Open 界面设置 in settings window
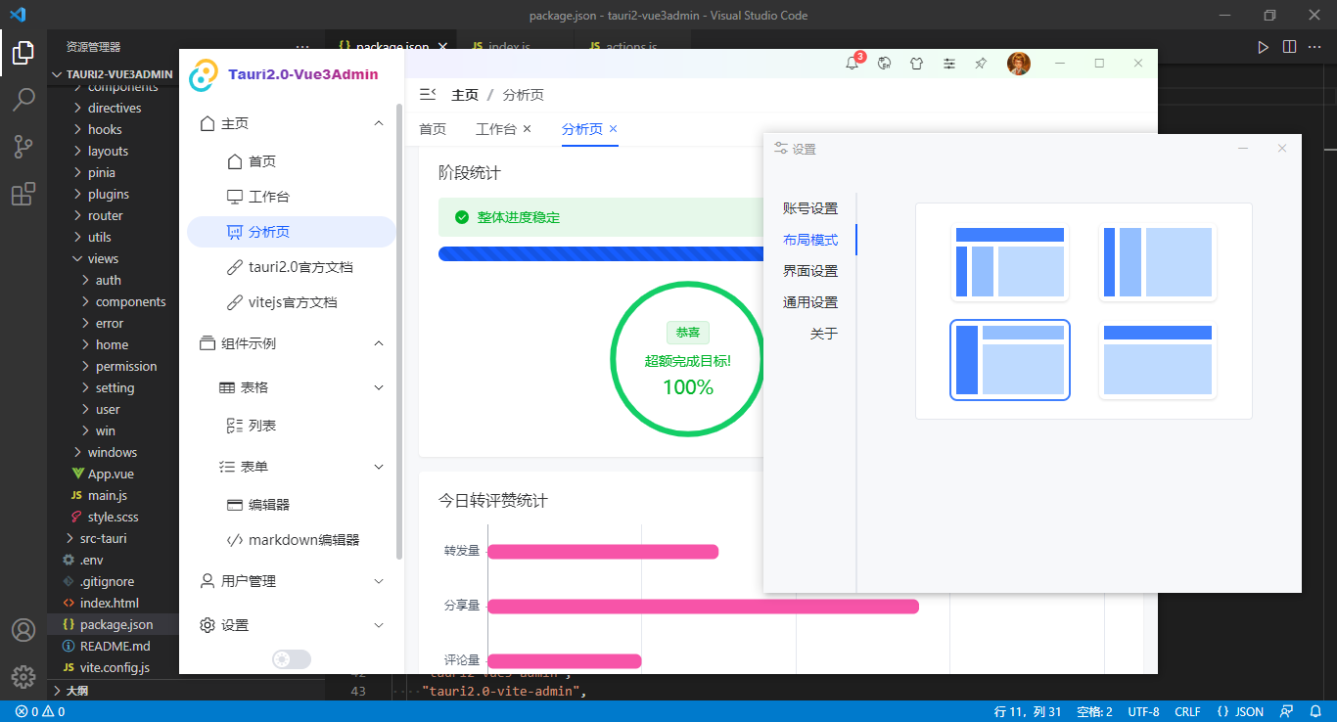The image size is (1337, 722). pos(810,271)
